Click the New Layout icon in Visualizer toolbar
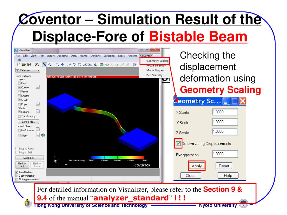This screenshot has width=287, height=215. coord(19,65)
